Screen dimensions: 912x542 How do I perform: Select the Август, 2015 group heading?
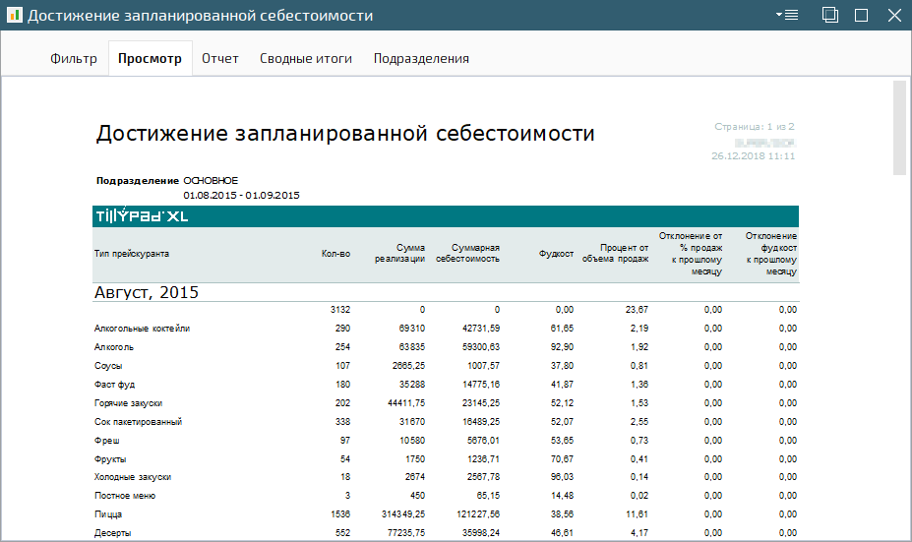click(x=148, y=292)
